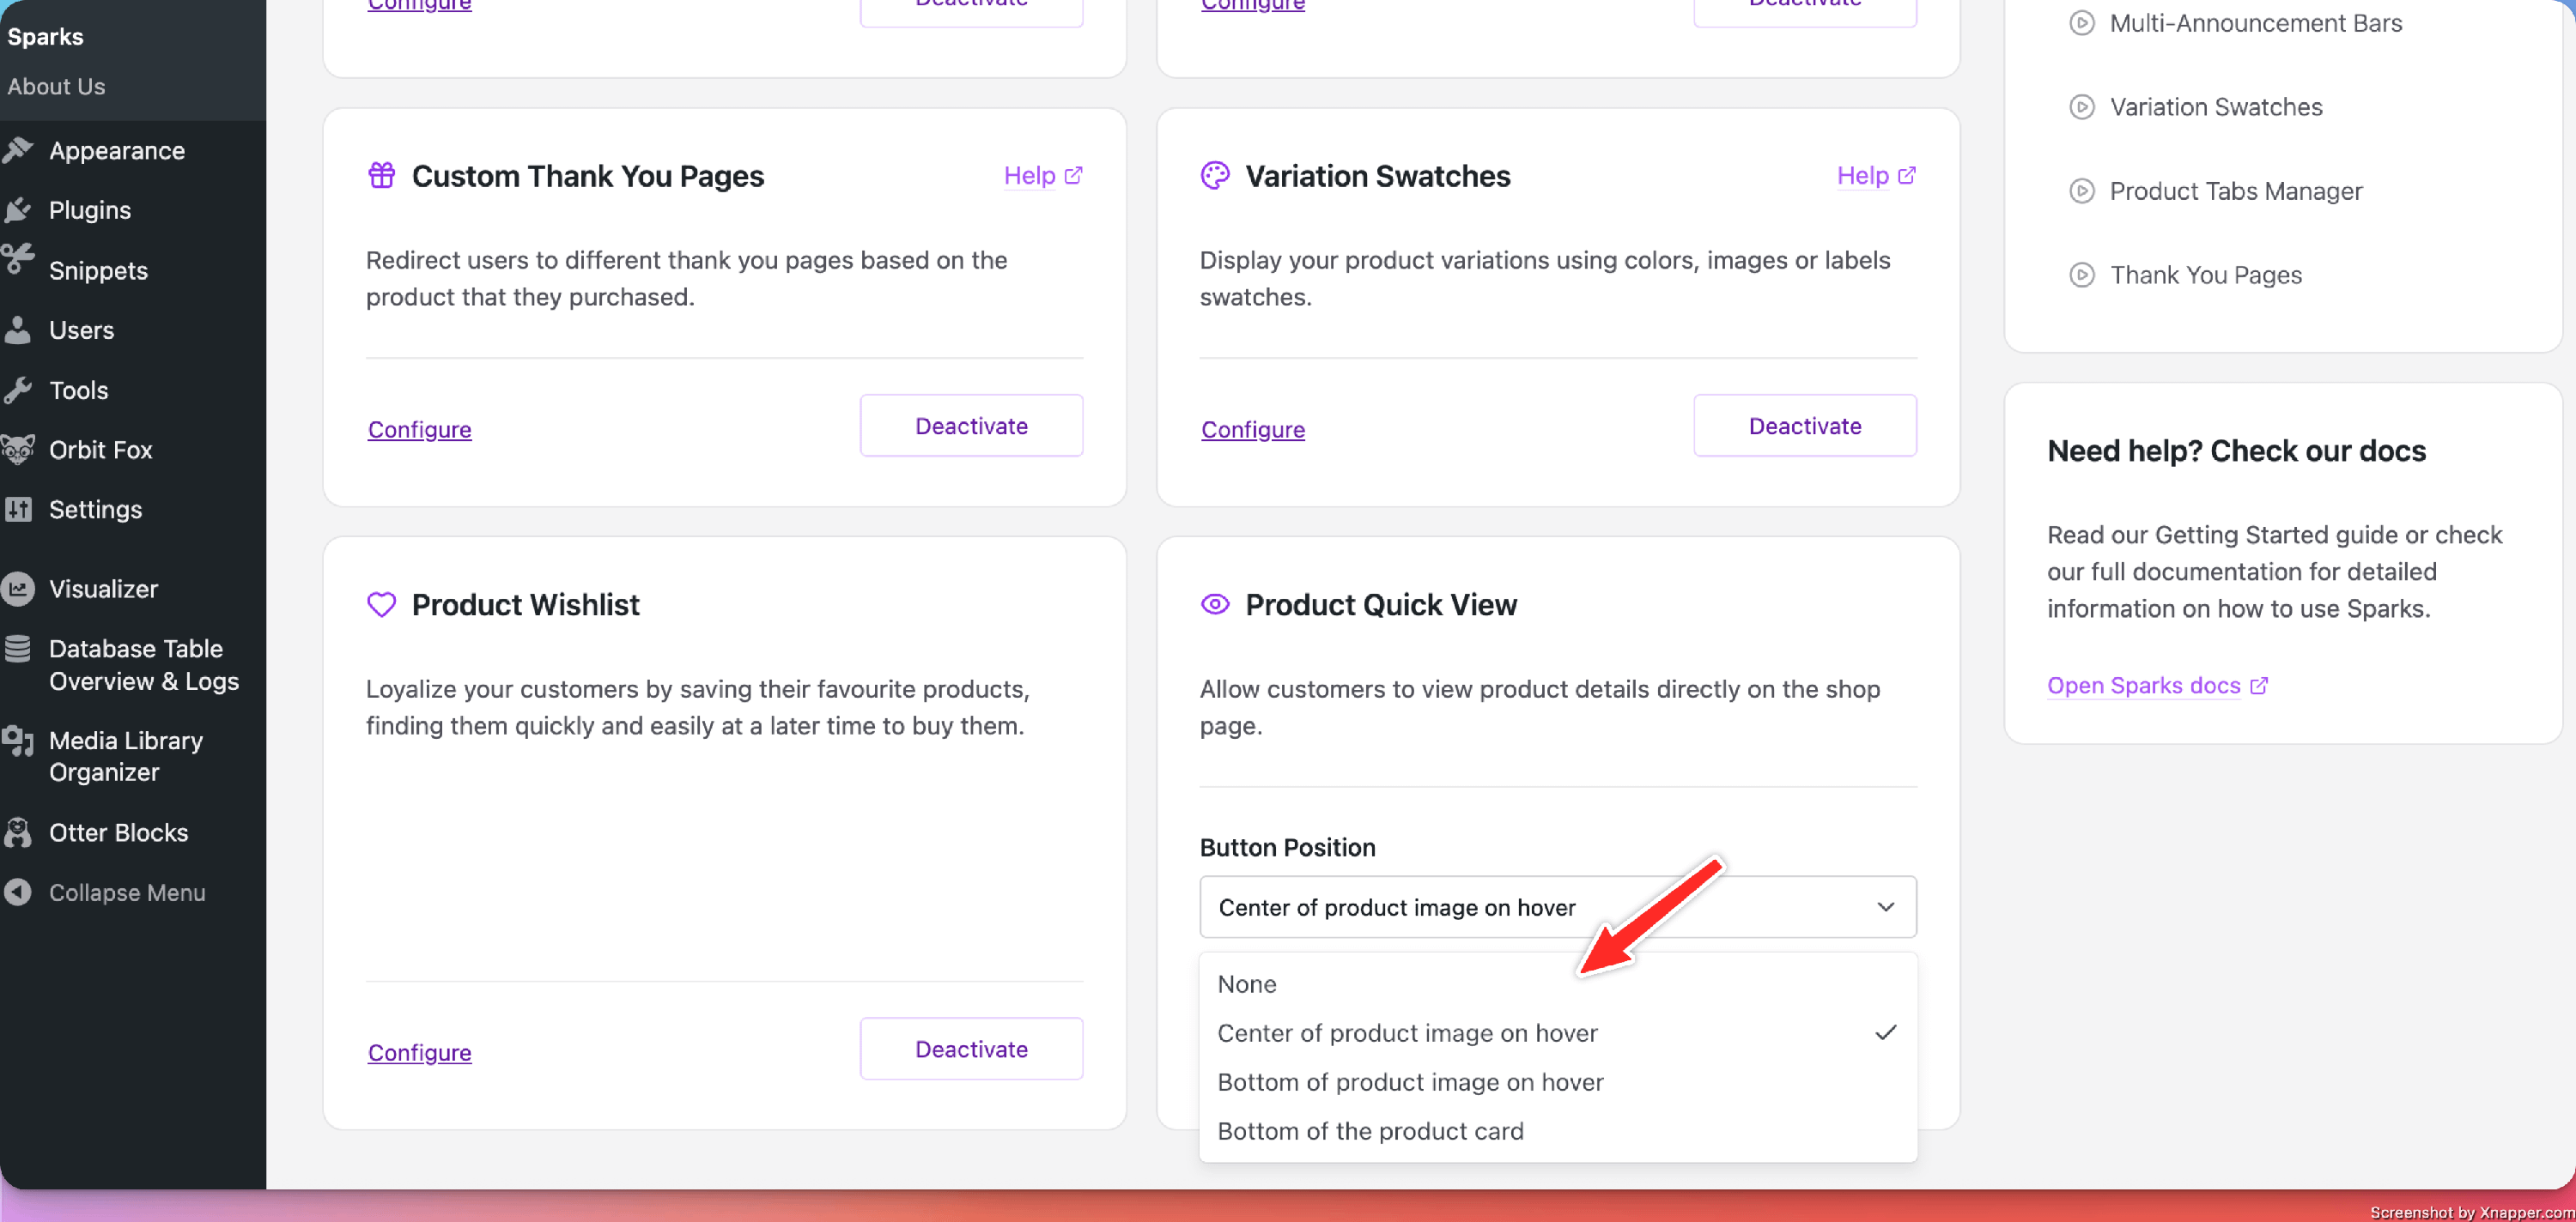Choose Bottom of product image on hover
This screenshot has height=1222, width=2576.
1410,1082
